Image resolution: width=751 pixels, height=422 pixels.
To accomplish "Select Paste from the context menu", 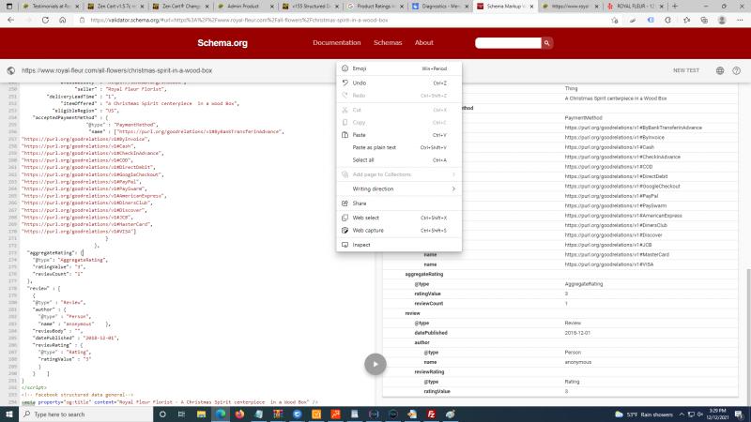I will [x=399, y=135].
